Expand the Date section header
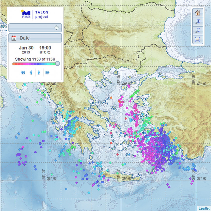Screen dimensions: 211x211 (35, 38)
